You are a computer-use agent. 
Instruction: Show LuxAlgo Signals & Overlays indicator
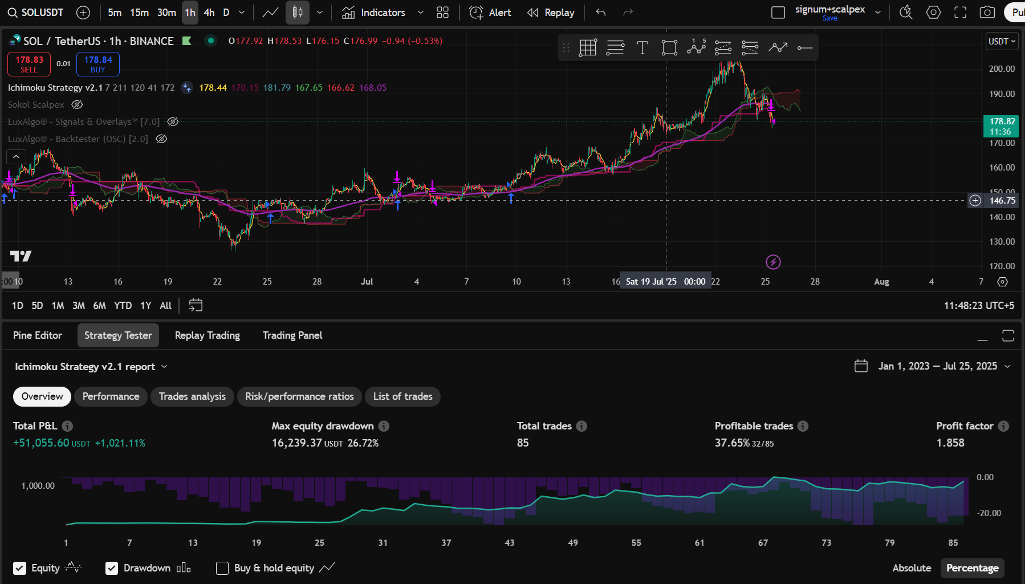tap(173, 122)
